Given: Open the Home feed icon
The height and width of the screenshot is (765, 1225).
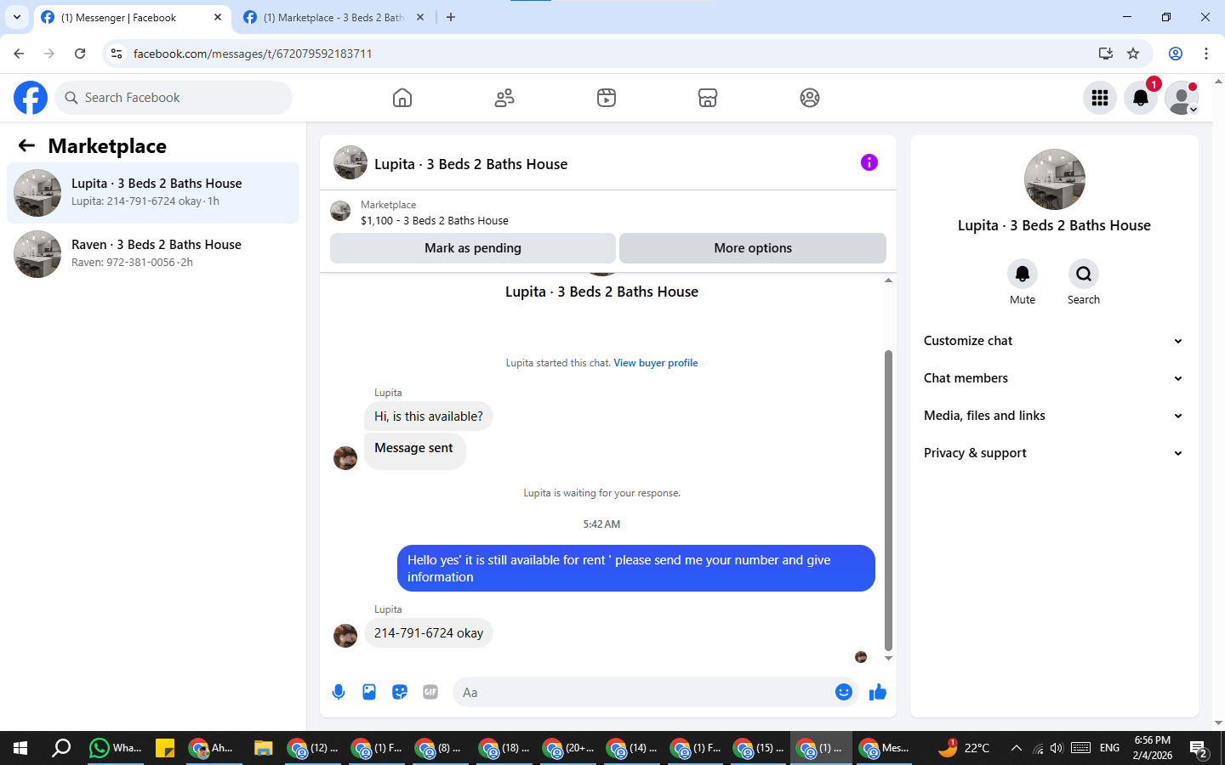Looking at the screenshot, I should click(402, 98).
